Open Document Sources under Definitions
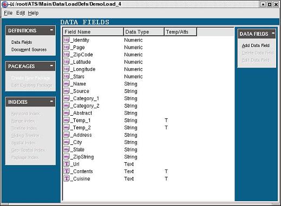281x206 pixels. point(29,50)
